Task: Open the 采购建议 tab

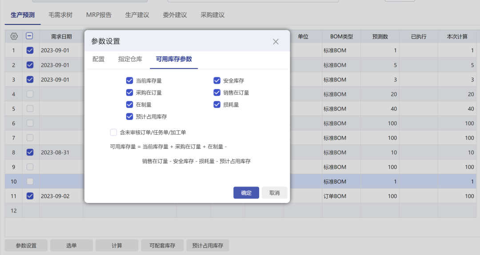Action: (212, 15)
